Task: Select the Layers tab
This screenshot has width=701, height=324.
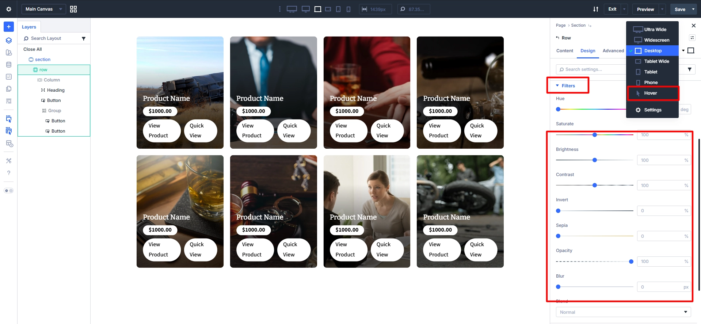Action: (x=29, y=27)
